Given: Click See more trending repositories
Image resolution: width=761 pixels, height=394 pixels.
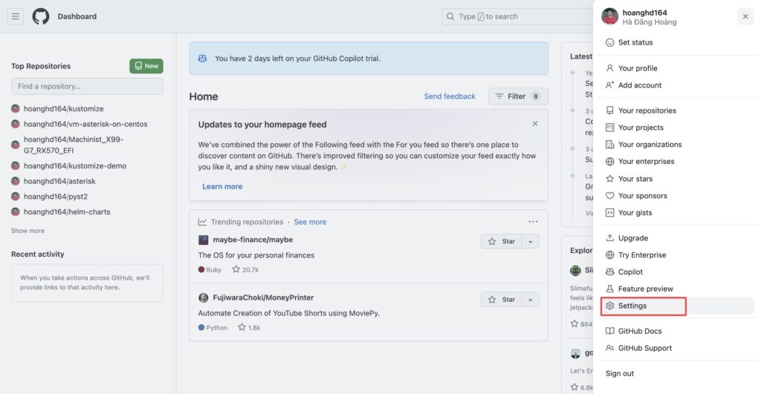Looking at the screenshot, I should [310, 222].
